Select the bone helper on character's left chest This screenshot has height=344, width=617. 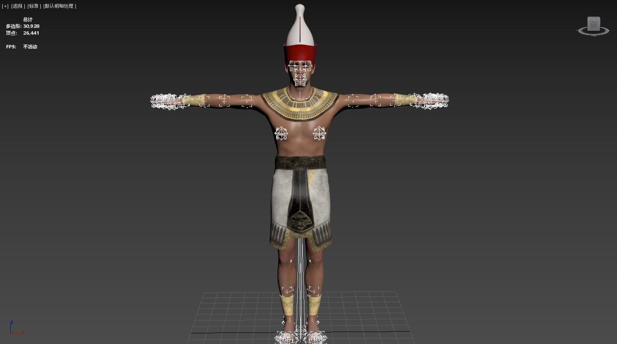point(319,133)
